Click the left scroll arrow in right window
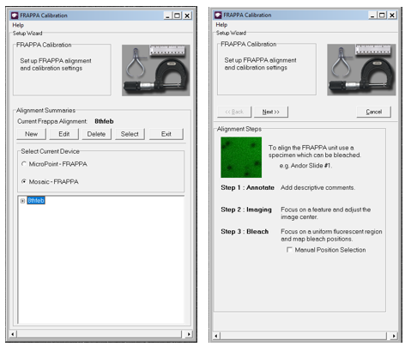The image size is (405, 347). click(x=216, y=336)
